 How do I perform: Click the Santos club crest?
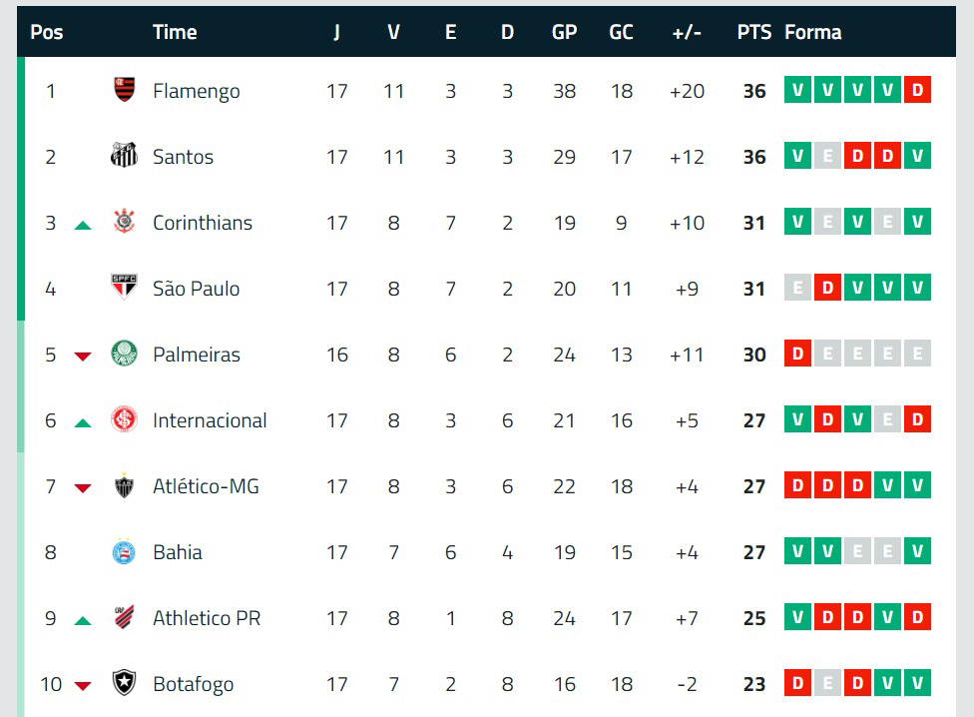[x=124, y=156]
